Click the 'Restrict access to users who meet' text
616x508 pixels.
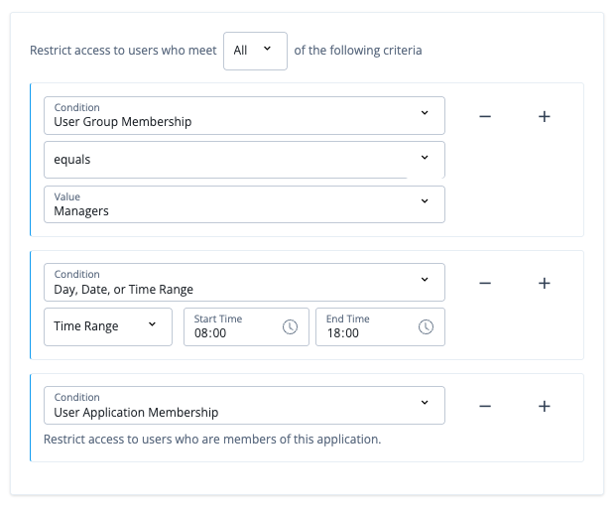pos(123,51)
